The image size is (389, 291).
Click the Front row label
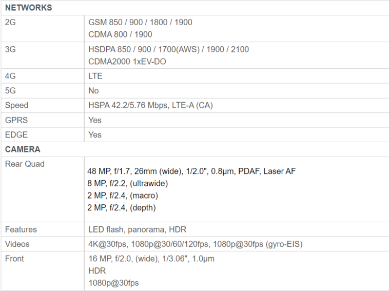point(14,259)
